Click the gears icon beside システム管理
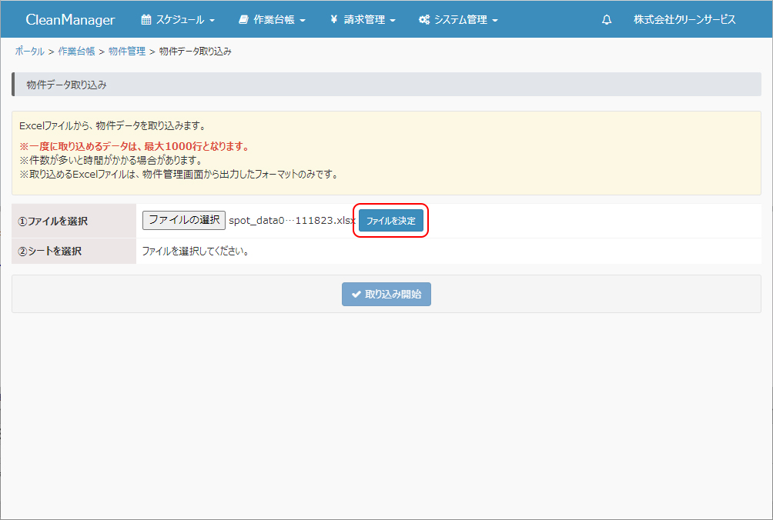 click(424, 20)
